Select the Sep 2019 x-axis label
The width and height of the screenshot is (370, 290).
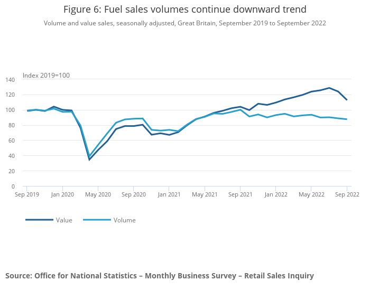[x=27, y=194]
